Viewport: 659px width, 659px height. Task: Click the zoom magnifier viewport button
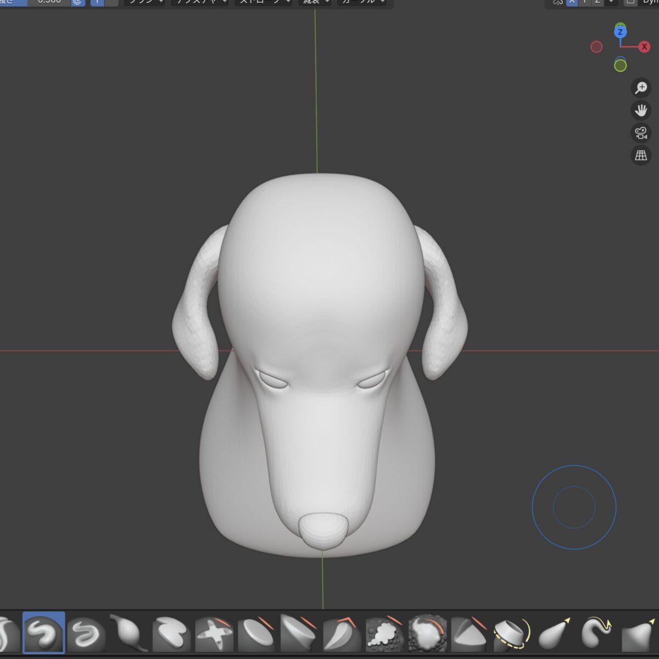click(x=641, y=88)
